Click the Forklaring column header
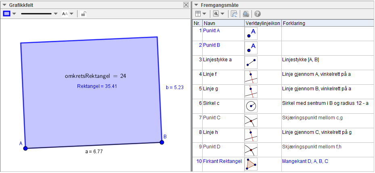 tap(294, 23)
